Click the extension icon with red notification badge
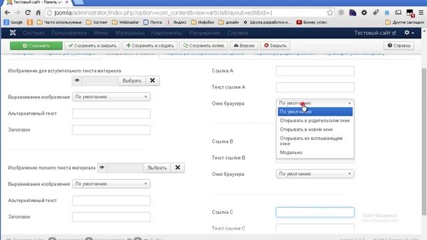 point(410,13)
